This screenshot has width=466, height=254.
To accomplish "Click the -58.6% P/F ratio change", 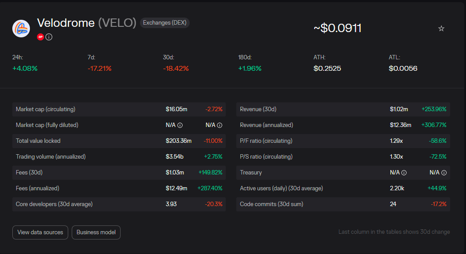I will (x=437, y=141).
